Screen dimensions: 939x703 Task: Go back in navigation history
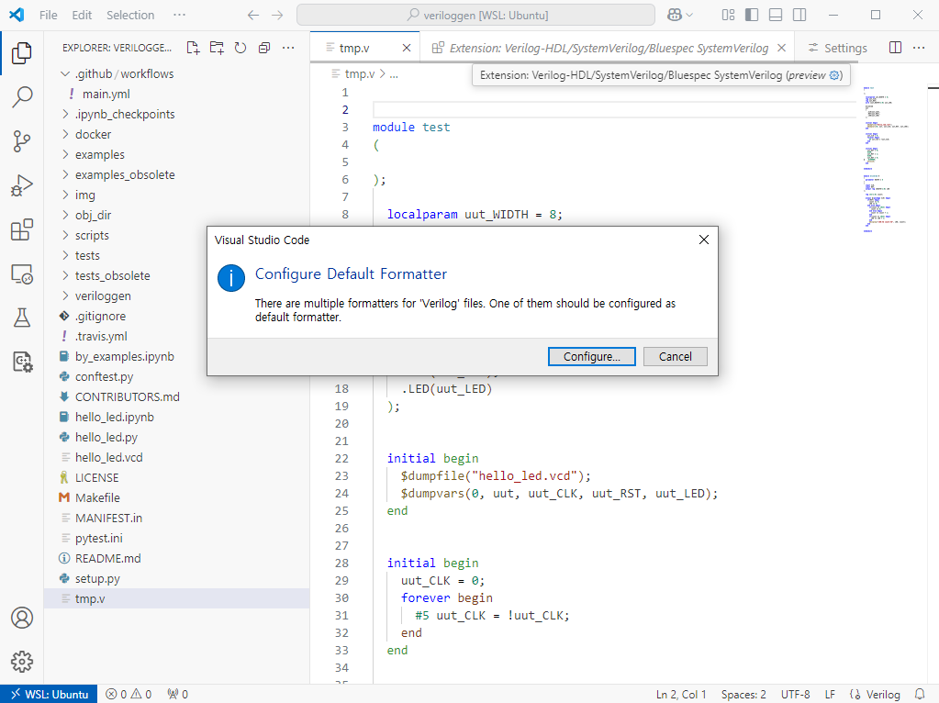253,15
